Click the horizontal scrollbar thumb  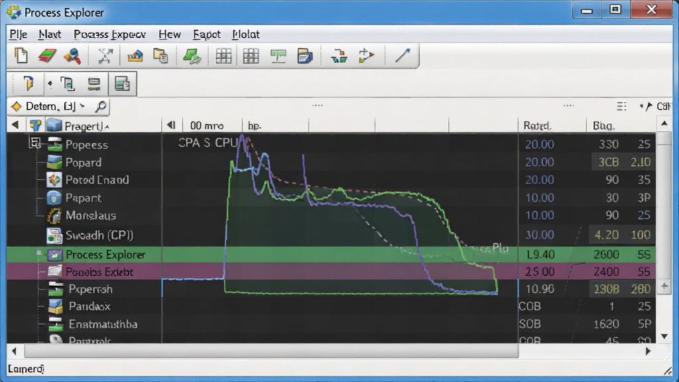pyautogui.click(x=271, y=351)
